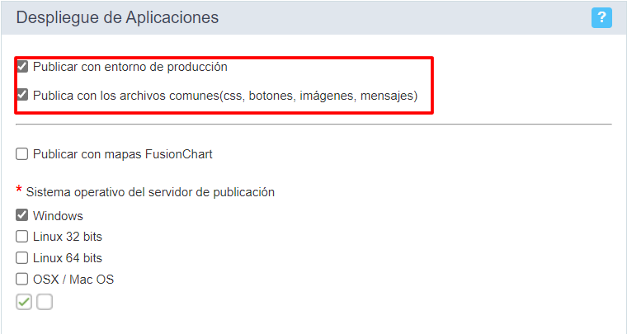Click the 'Windows' label text
Image resolution: width=627 pixels, height=334 pixels.
pos(58,216)
